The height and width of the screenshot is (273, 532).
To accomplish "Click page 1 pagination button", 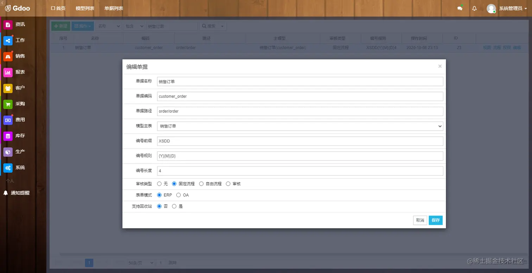I will click(x=89, y=263).
